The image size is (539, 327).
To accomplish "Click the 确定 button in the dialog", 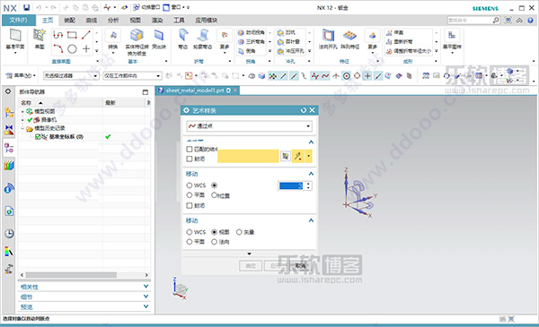I will [x=251, y=266].
